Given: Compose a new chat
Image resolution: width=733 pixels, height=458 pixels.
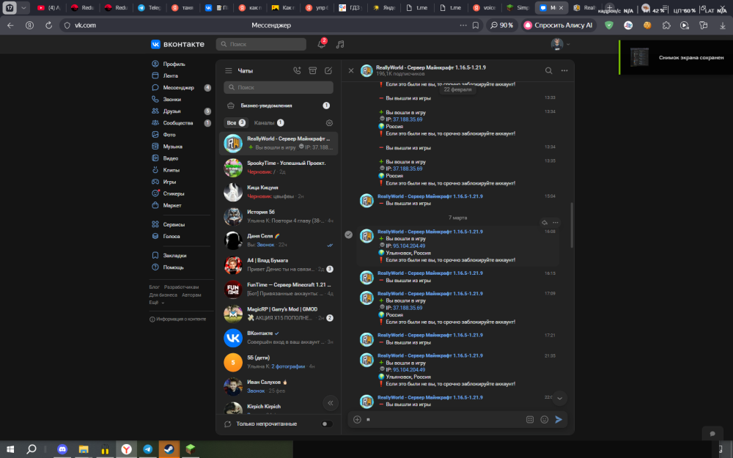Looking at the screenshot, I should [328, 70].
